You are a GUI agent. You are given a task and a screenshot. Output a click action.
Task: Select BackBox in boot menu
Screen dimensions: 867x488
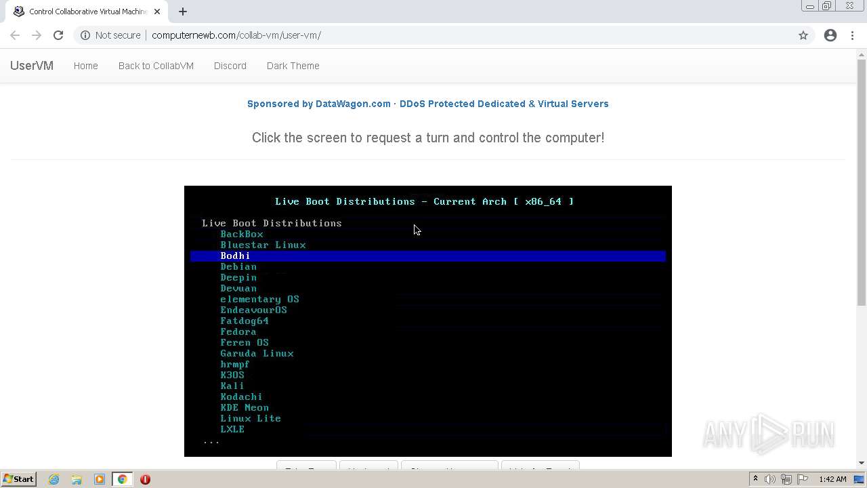242,234
